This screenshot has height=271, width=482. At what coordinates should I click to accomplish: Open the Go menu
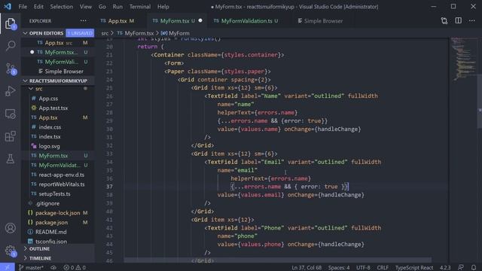102,7
